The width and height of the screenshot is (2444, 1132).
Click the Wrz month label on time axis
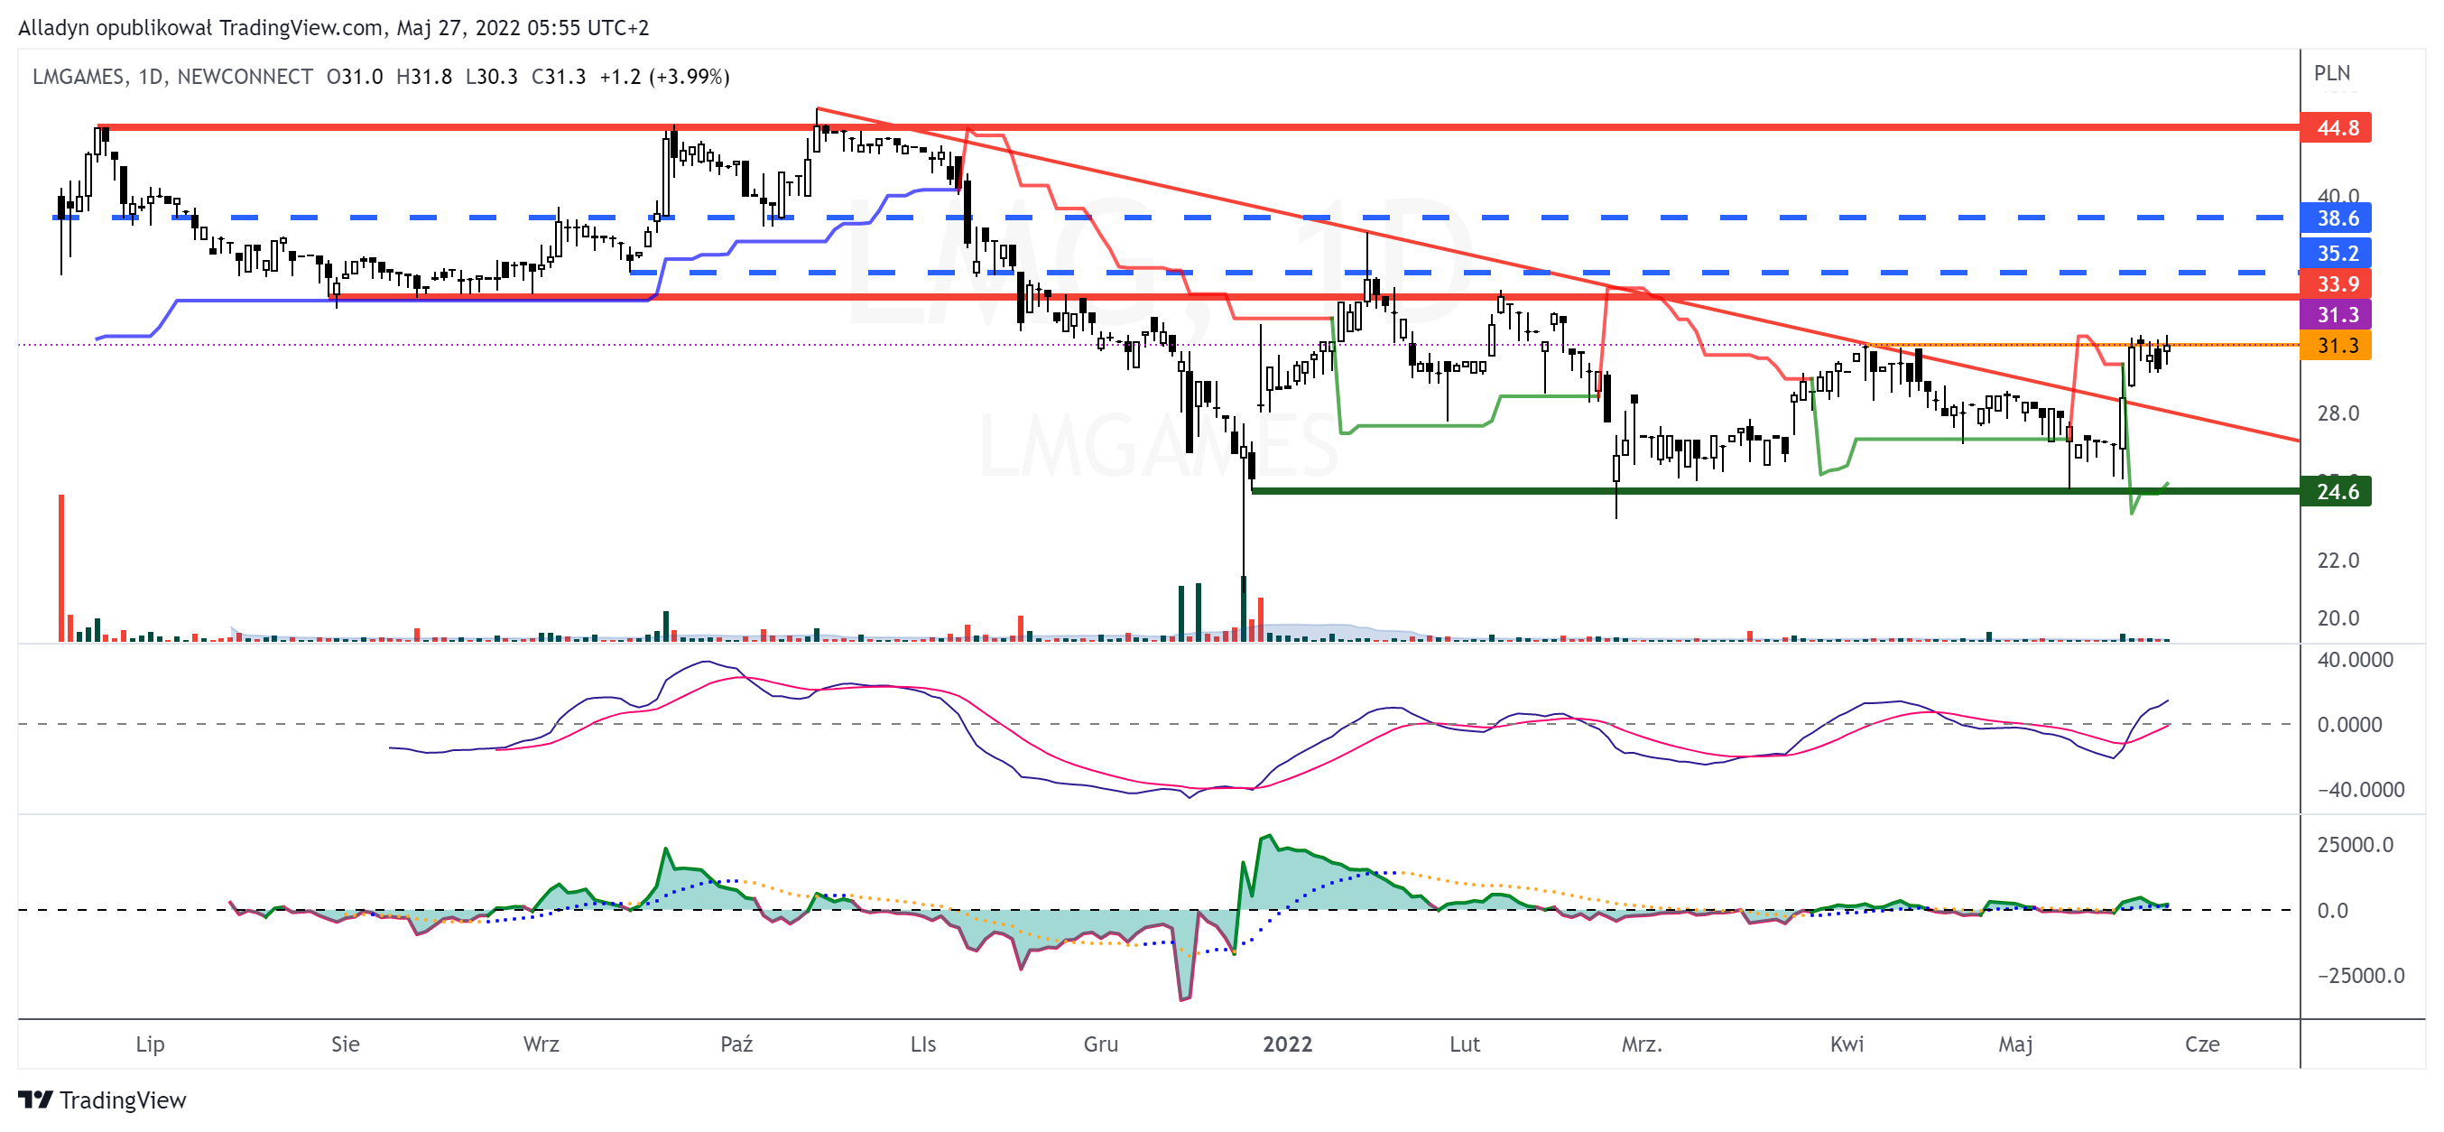[x=541, y=1044]
